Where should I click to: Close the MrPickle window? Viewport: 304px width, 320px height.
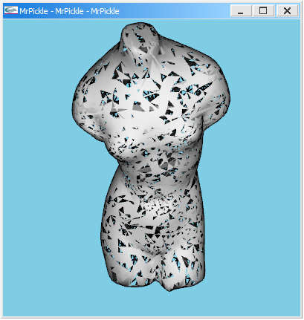287,11
